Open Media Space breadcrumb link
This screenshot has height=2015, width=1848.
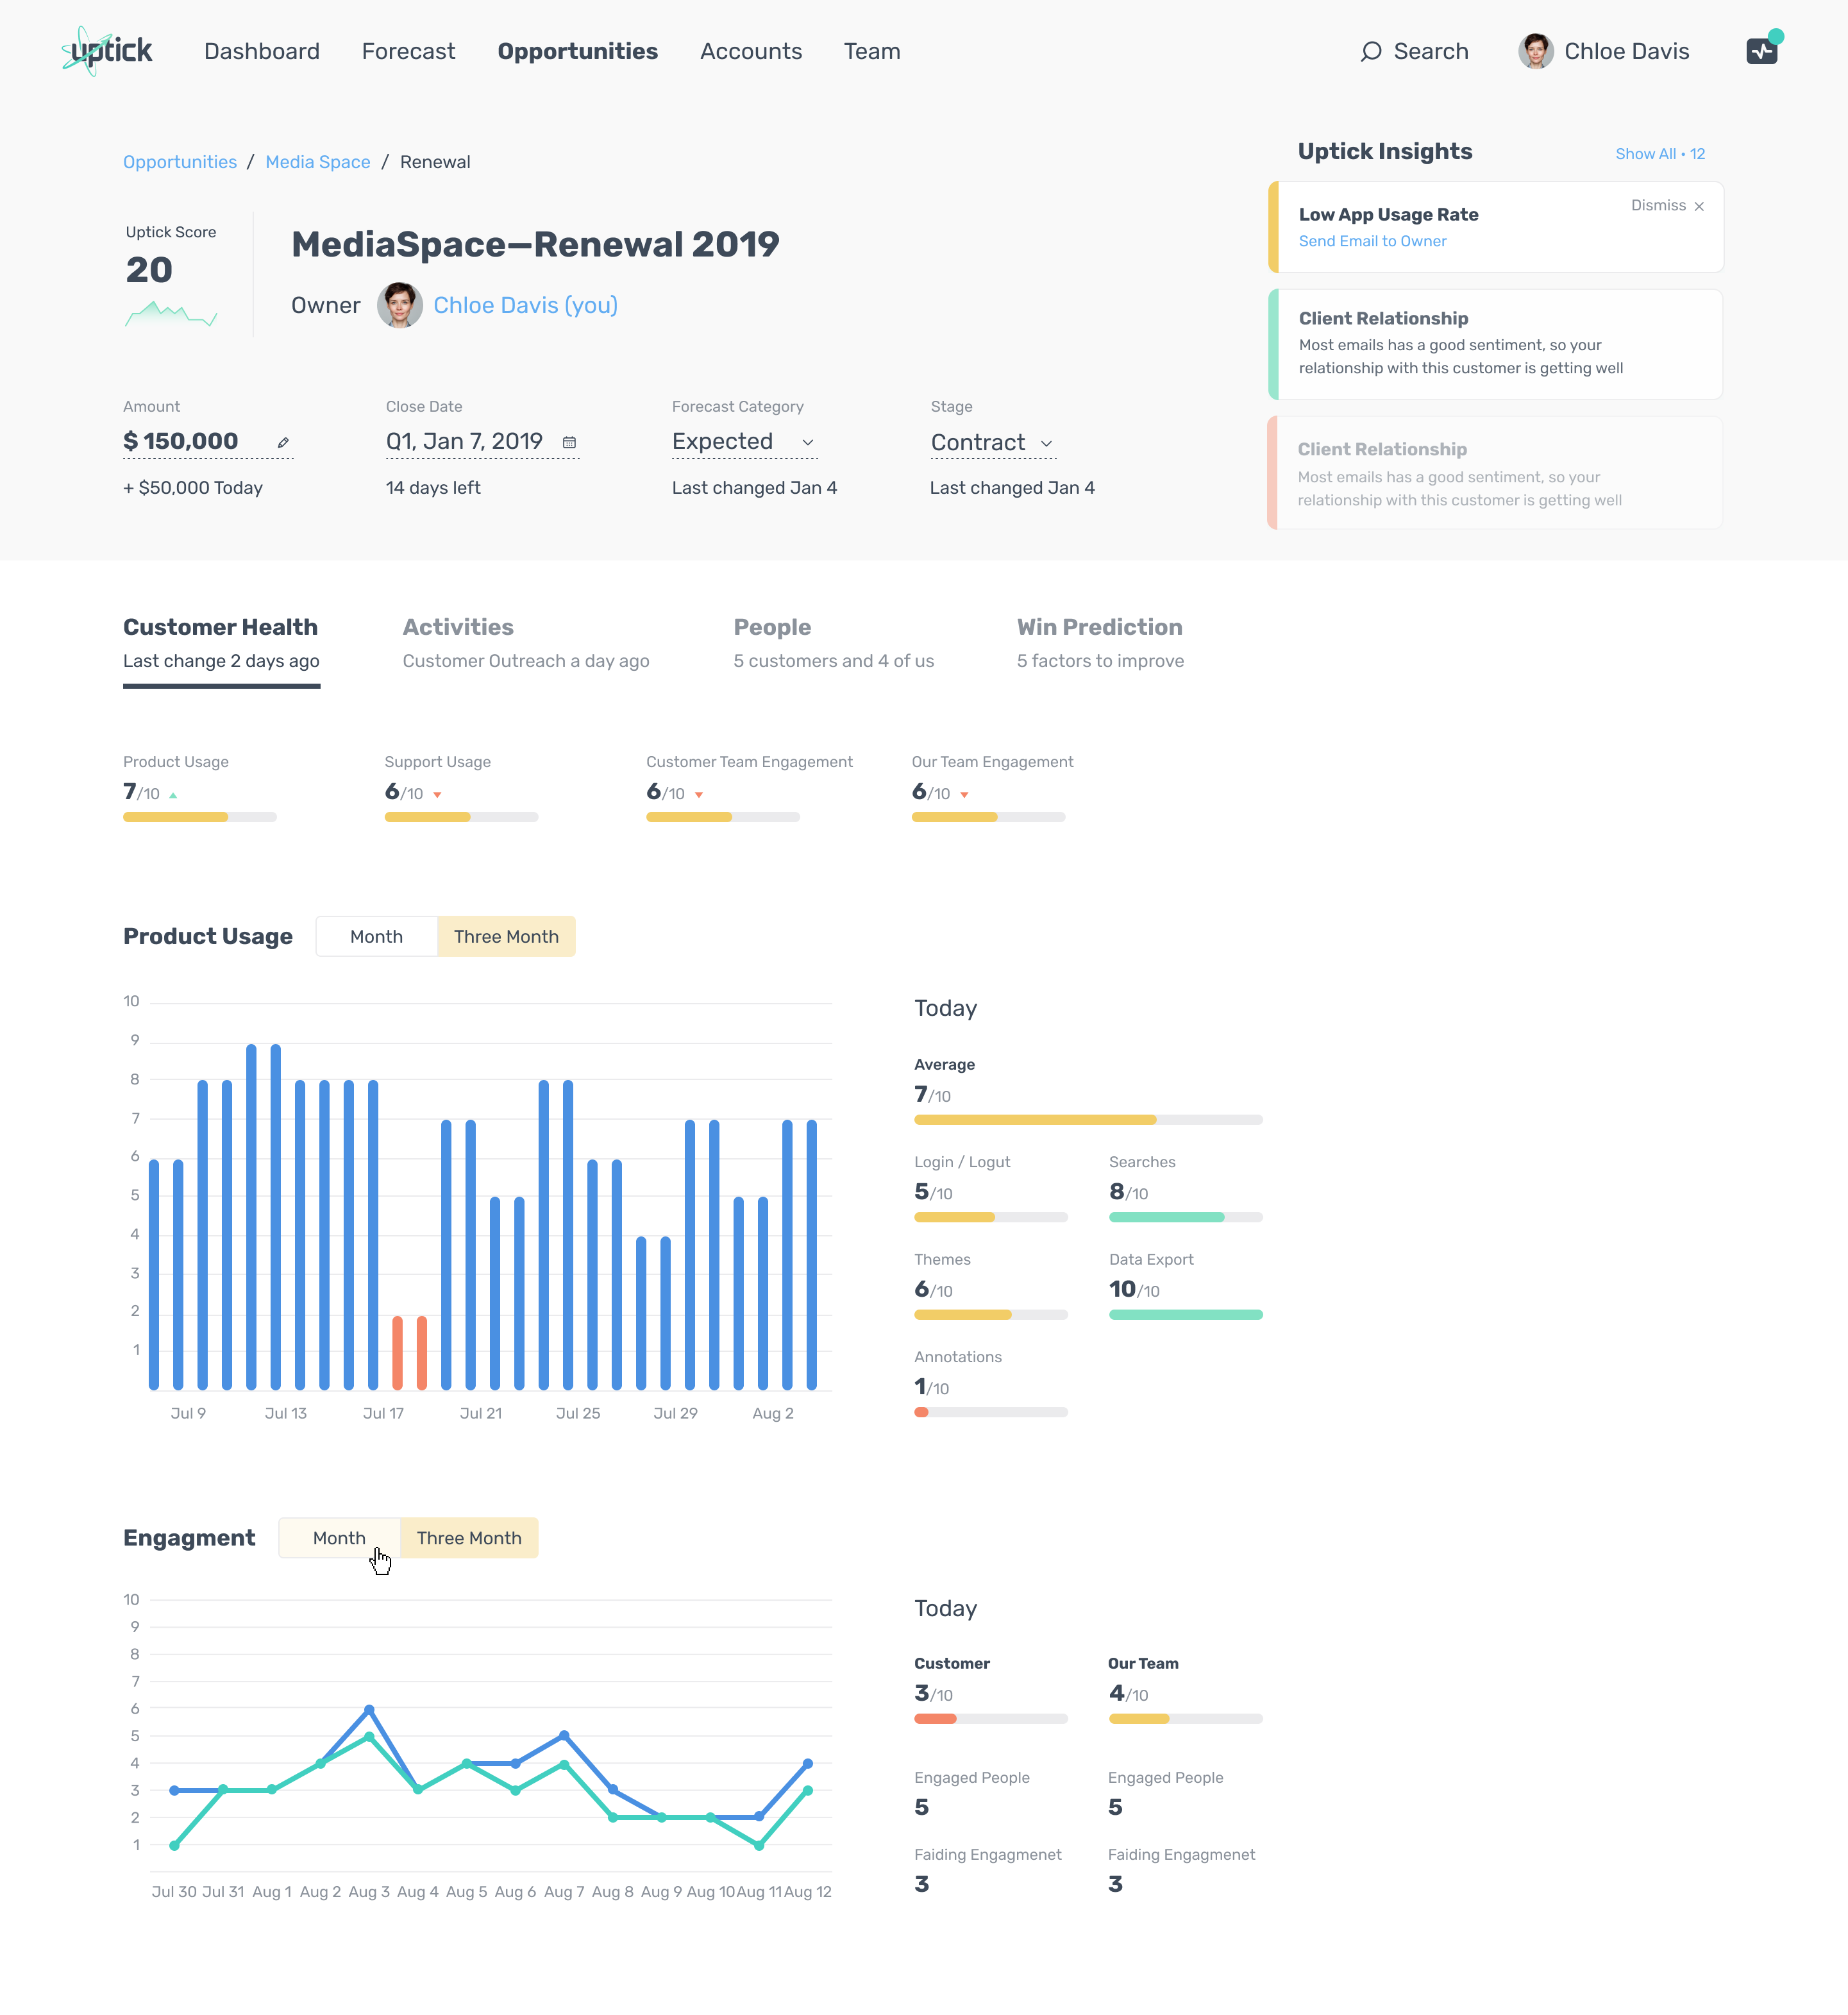[317, 162]
